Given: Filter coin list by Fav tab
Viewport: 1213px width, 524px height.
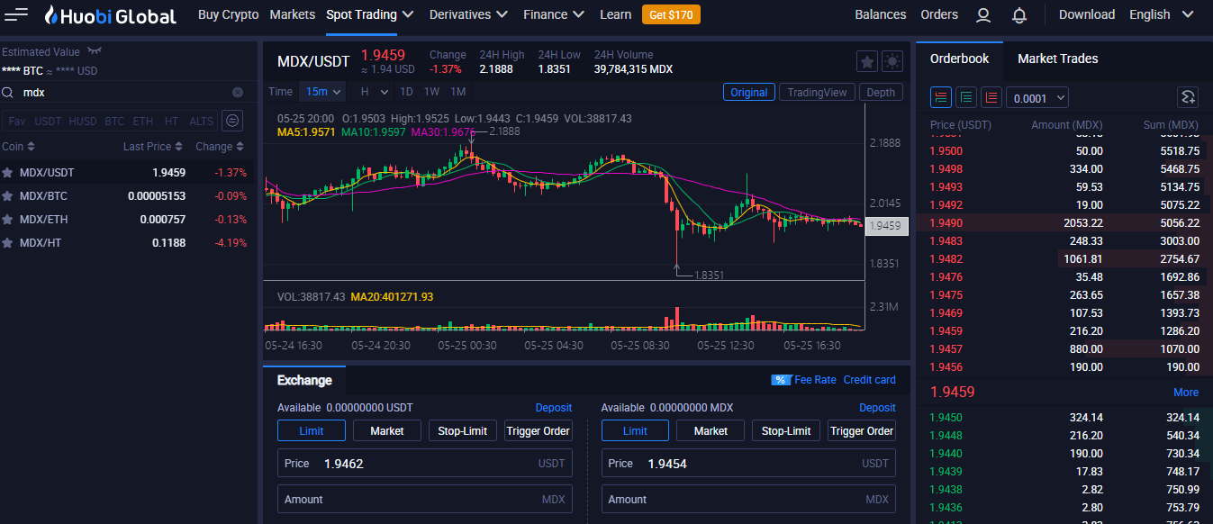Looking at the screenshot, I should (x=16, y=121).
